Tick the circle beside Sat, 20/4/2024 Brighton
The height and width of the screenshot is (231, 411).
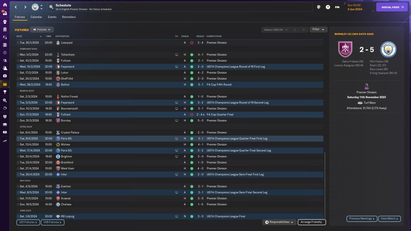point(18,157)
